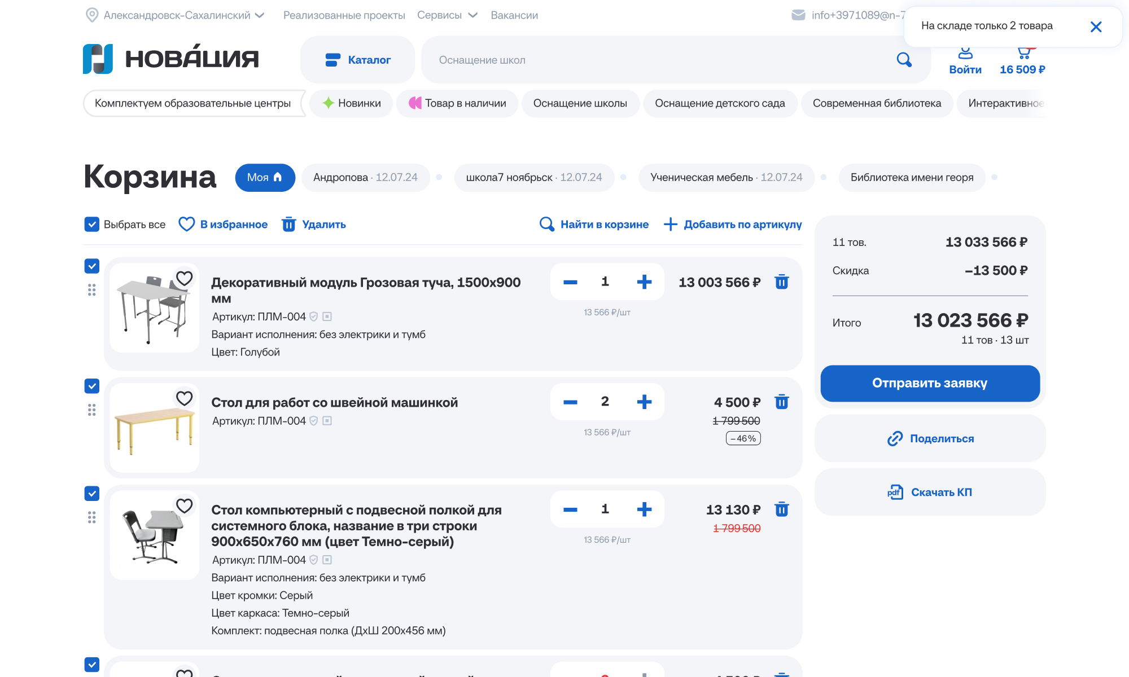Open 'Декоративный модуль Грозовая туча' title link
This screenshot has width=1129, height=677.
point(366,290)
